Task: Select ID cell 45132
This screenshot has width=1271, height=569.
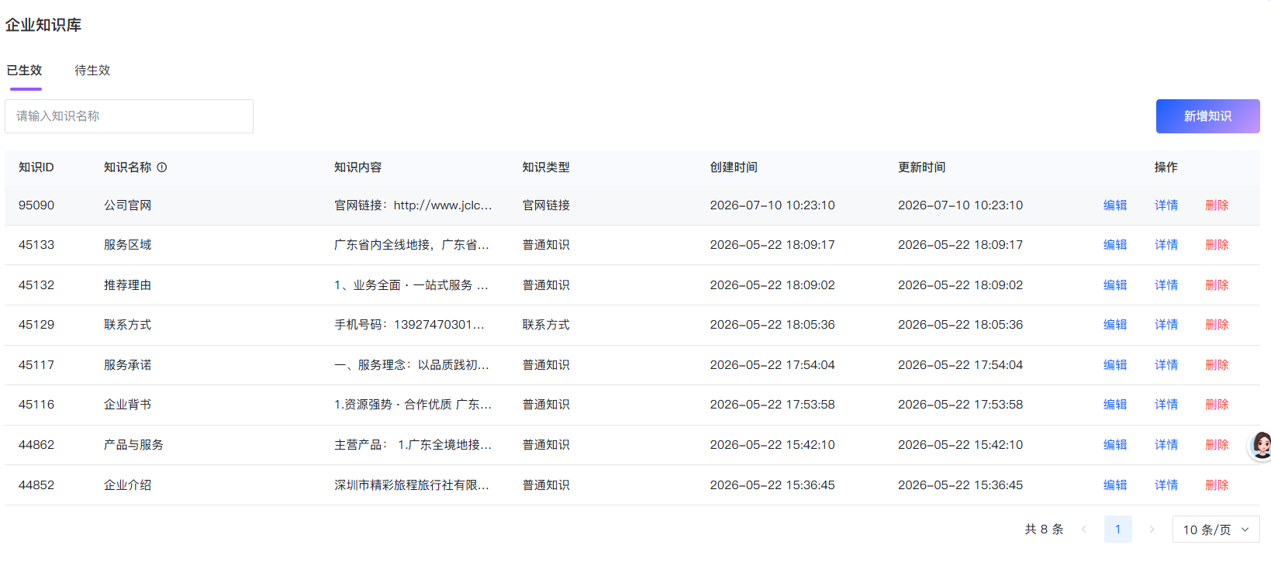Action: pyautogui.click(x=36, y=285)
